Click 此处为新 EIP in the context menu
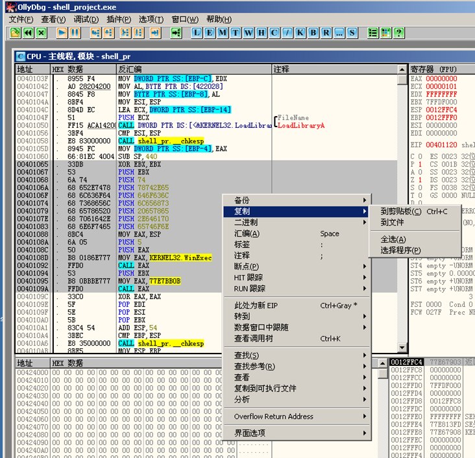 click(256, 306)
